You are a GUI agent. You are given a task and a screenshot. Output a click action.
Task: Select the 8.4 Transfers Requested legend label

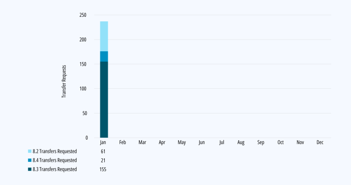[x=54, y=160]
